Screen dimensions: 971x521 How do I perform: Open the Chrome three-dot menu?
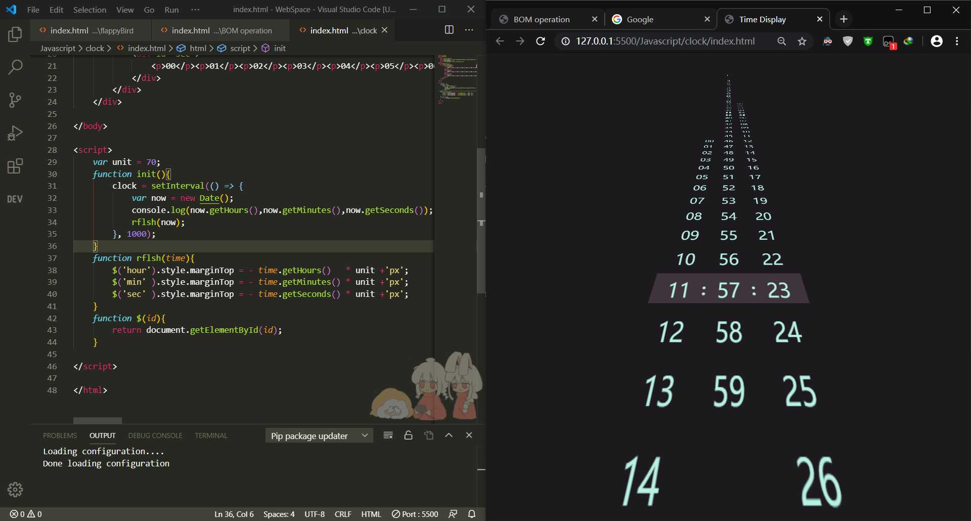pos(957,41)
